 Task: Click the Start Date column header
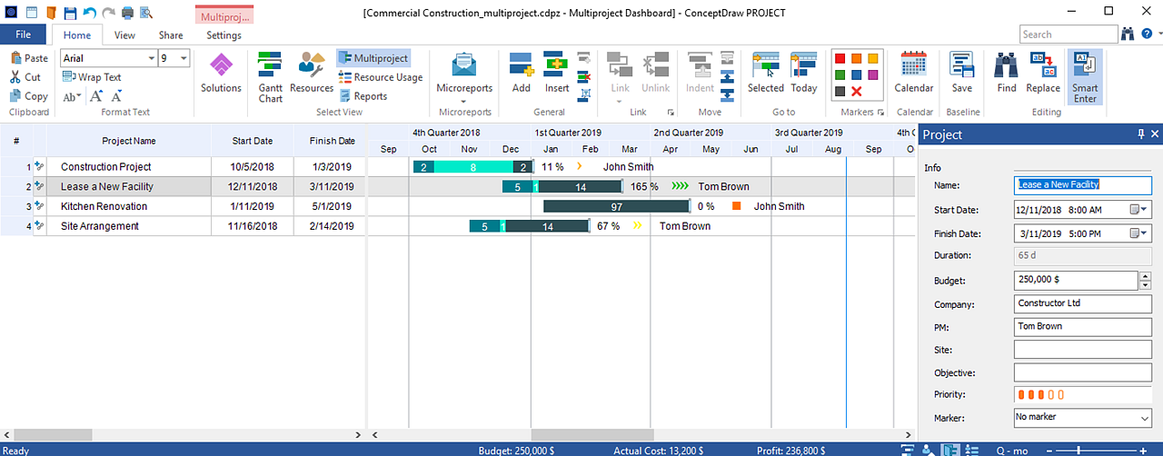(x=252, y=141)
